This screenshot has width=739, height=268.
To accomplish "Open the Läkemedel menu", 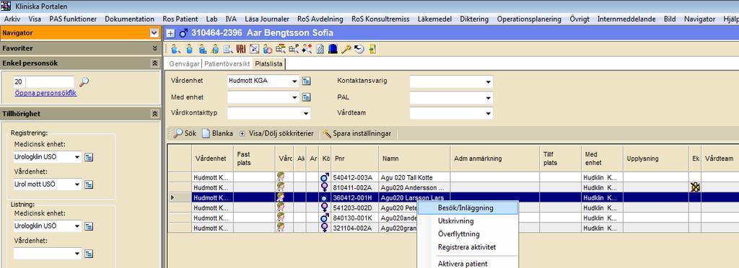I will tap(434, 19).
